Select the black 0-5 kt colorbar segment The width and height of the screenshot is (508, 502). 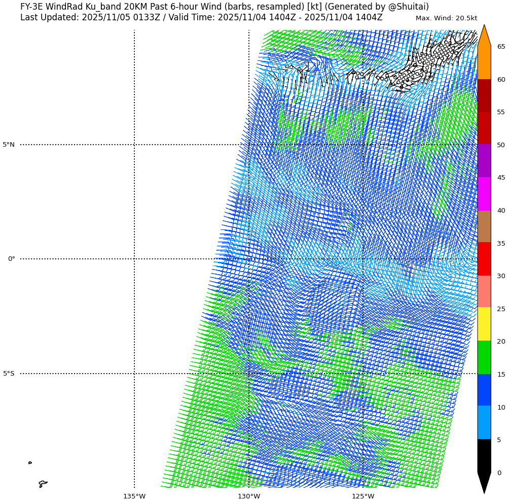pos(484,456)
